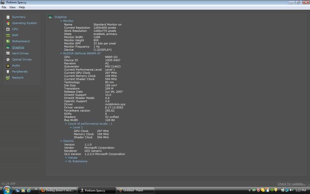The height and width of the screenshot is (194, 310).
Task: Click the network connection tray icon
Action: click(287, 190)
